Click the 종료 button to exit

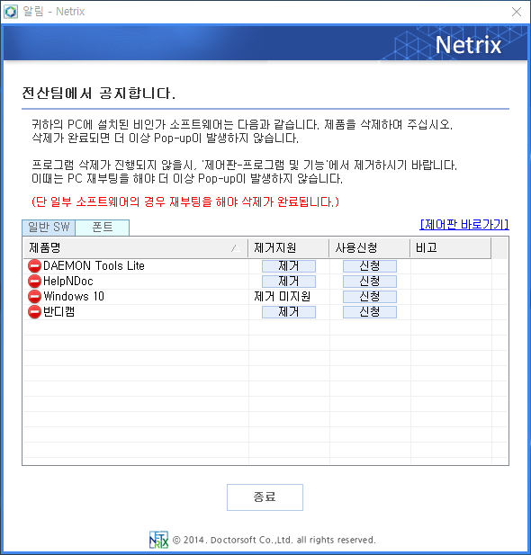pyautogui.click(x=265, y=497)
